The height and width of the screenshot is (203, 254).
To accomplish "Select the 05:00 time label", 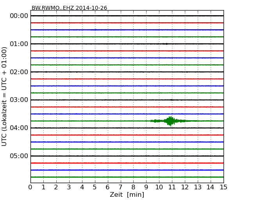I will (19, 156).
